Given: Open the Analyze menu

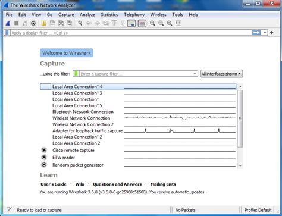Looking at the screenshot, I should click(87, 15).
